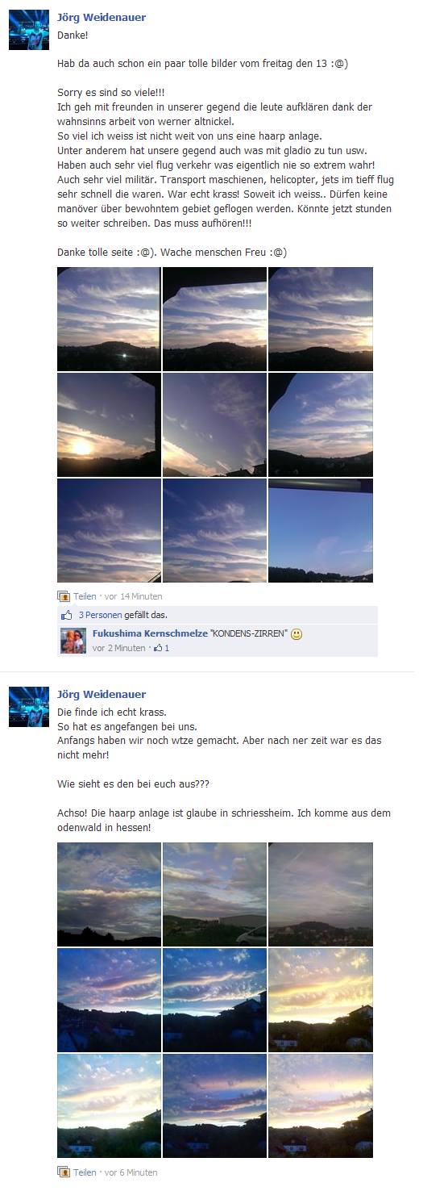
Task: Open Jörg Weidenauer name link in first post
Action: 102,18
